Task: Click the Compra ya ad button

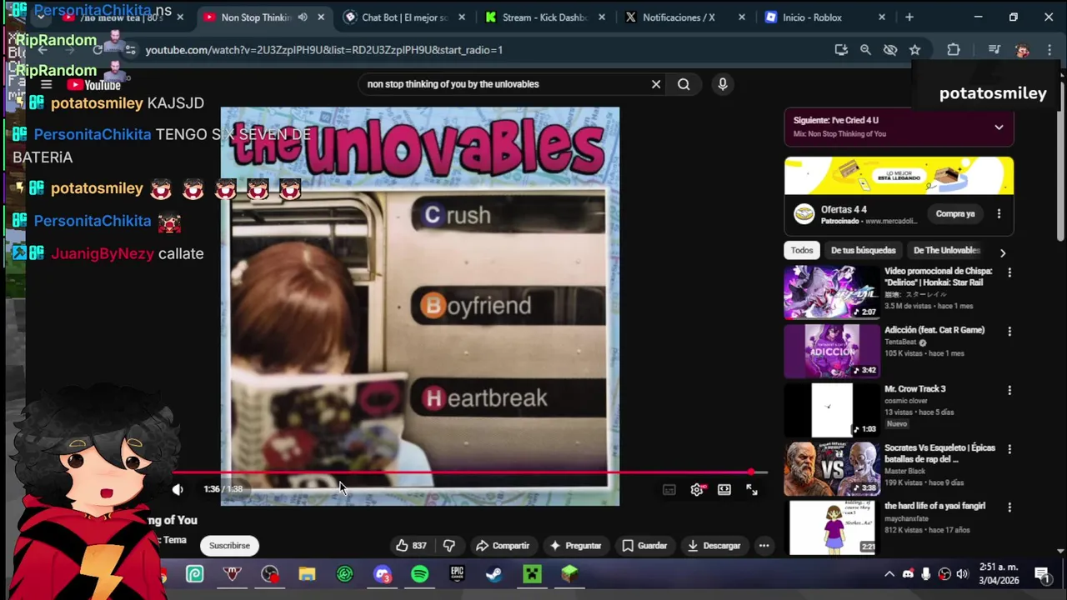Action: click(955, 214)
